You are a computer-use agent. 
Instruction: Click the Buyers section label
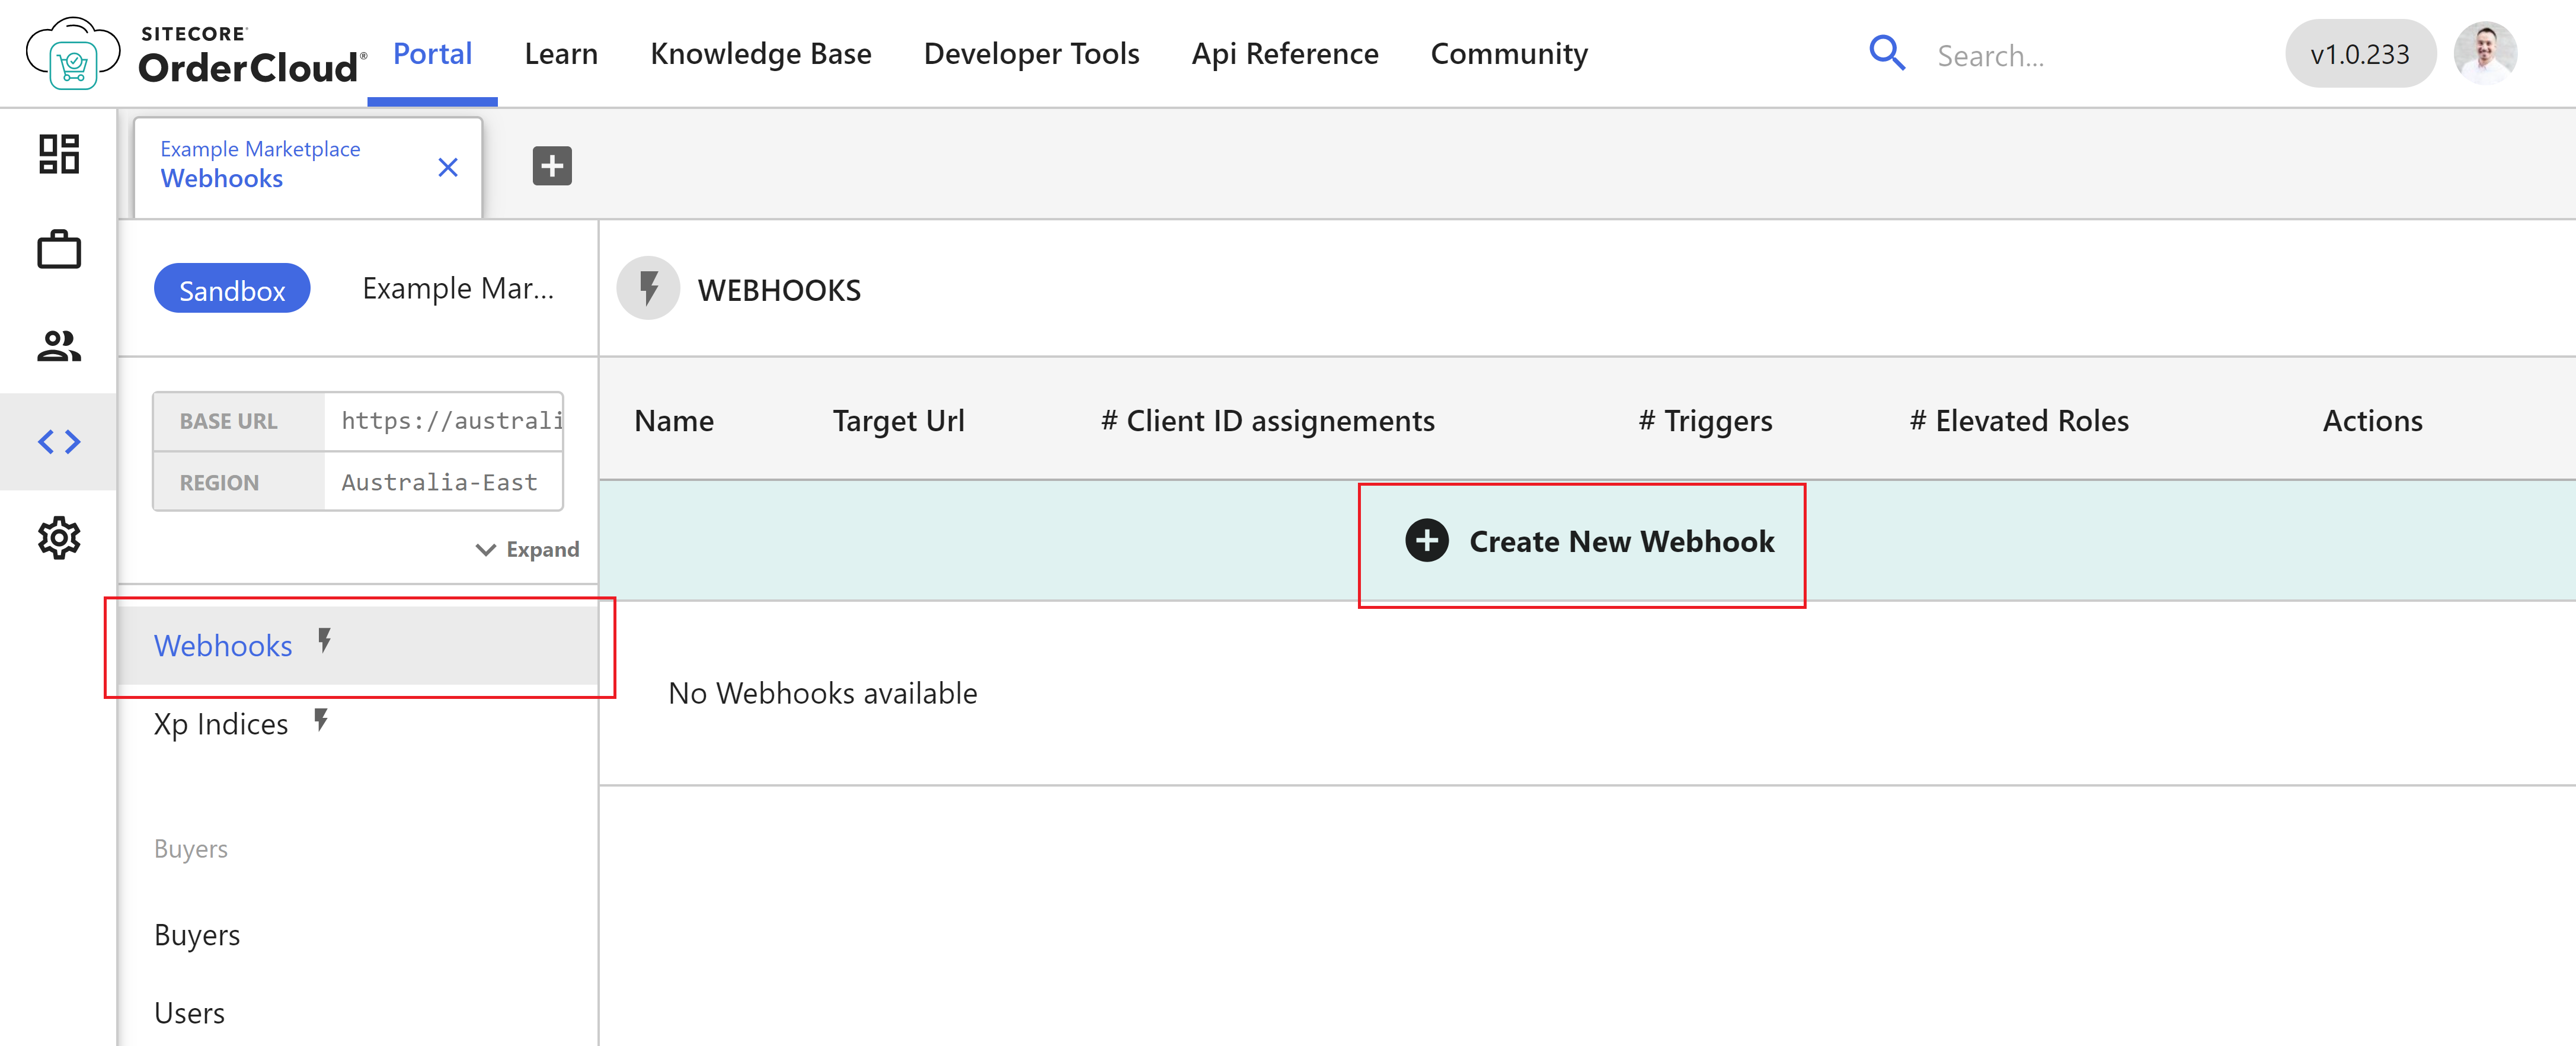pos(191,849)
